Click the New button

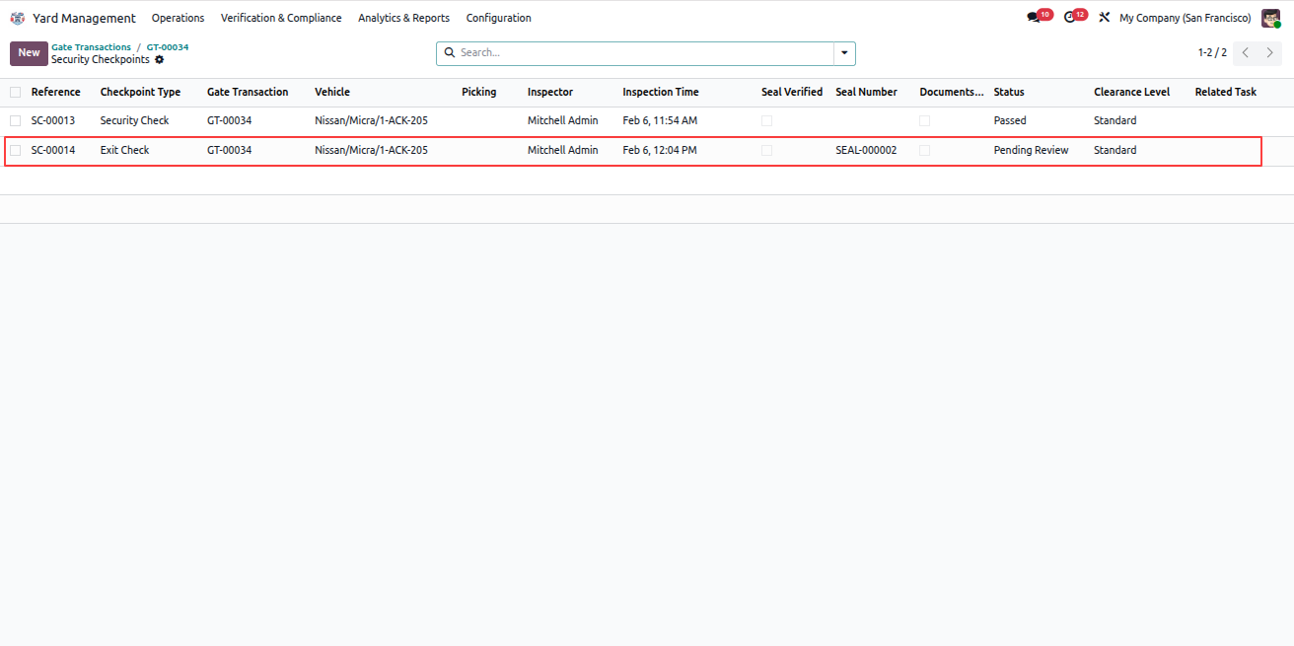29,53
